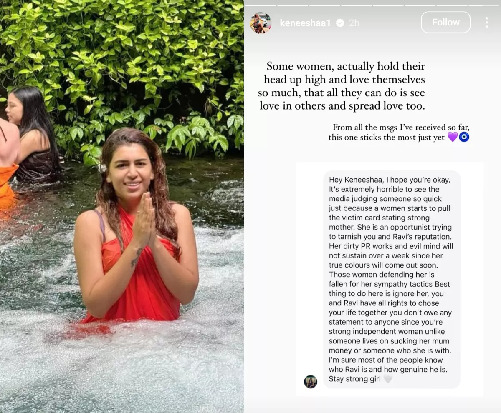Click the "Some women, actually hold" quote text
The width and height of the screenshot is (501, 413).
tap(342, 86)
